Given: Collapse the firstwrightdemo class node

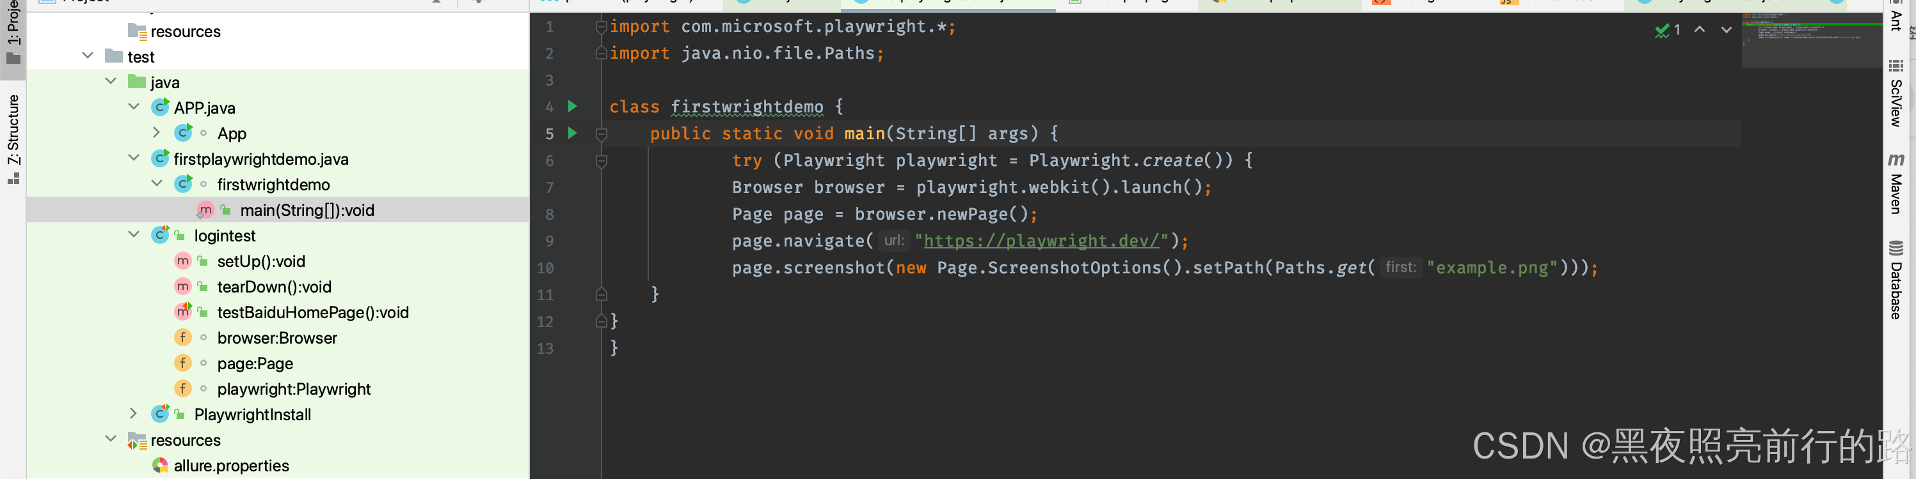Looking at the screenshot, I should 157,183.
